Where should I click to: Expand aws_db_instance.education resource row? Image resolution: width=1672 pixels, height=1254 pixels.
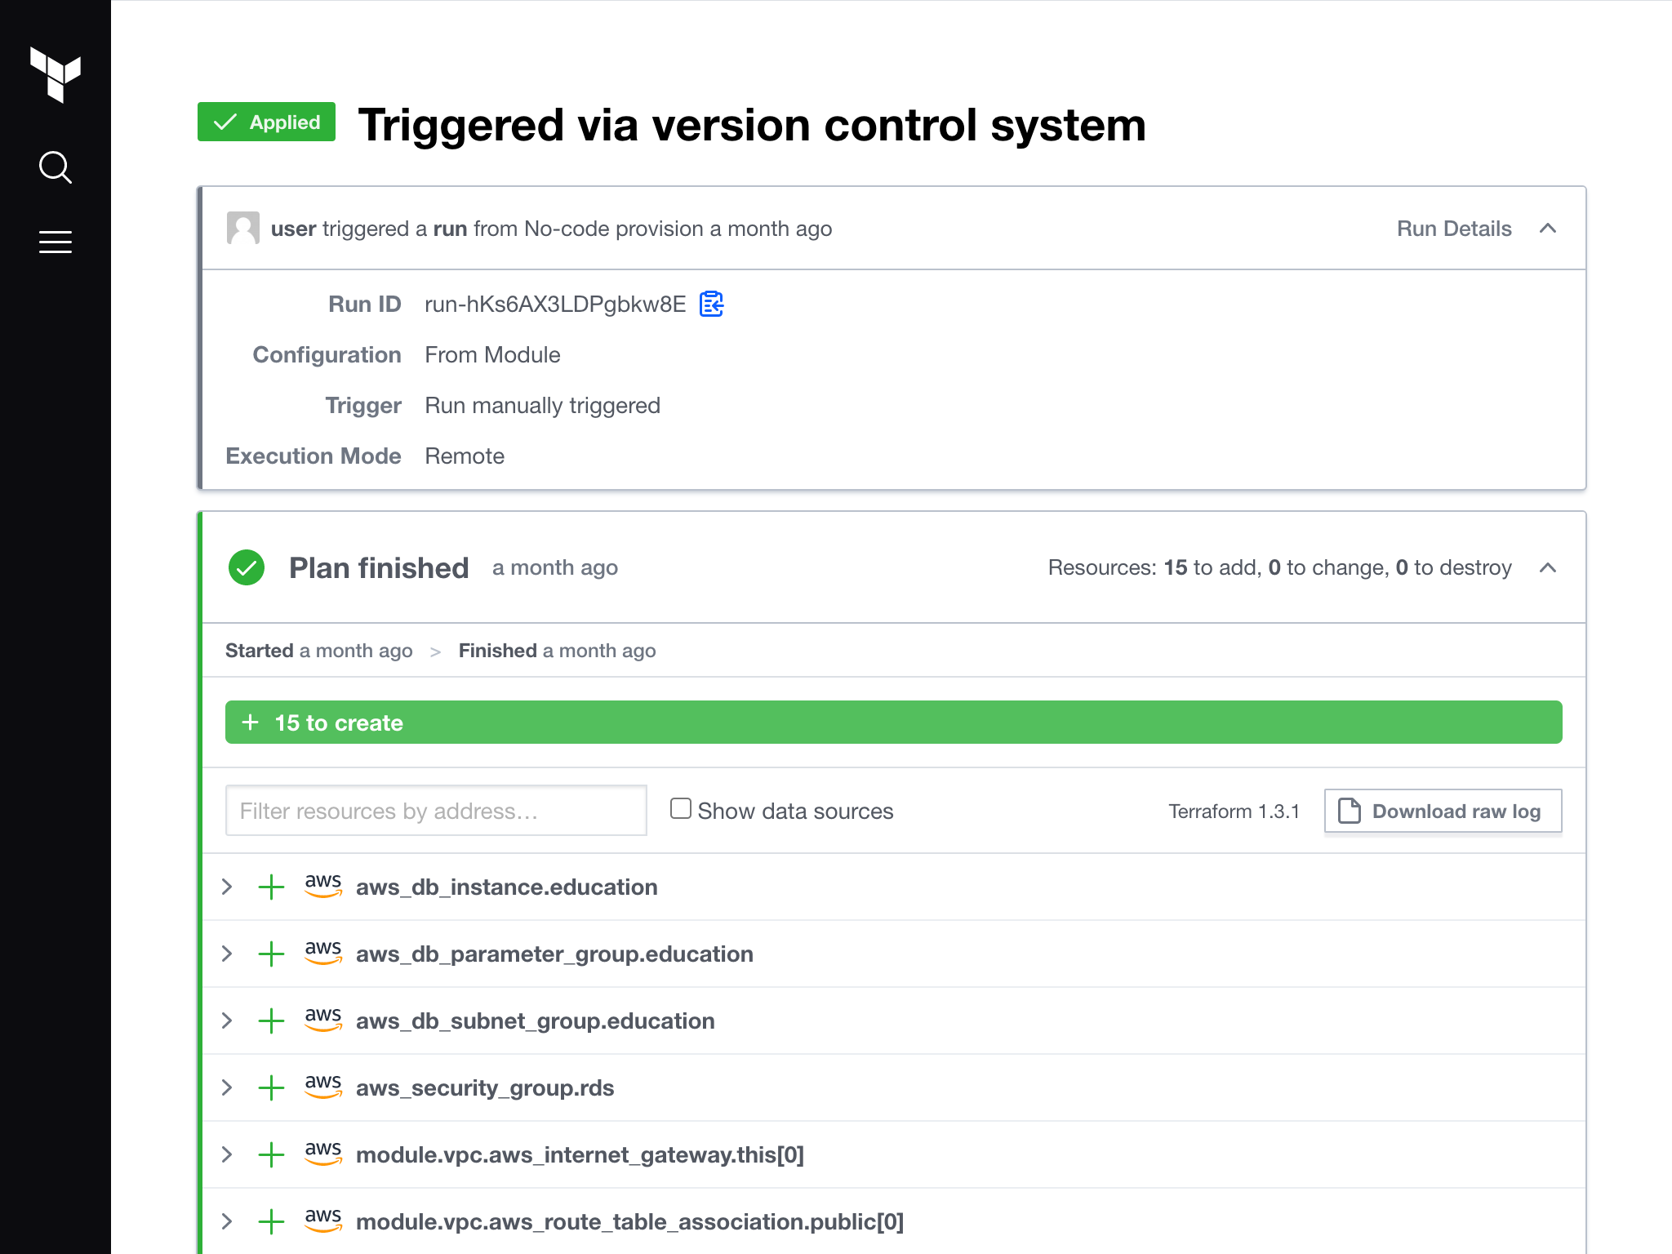[227, 887]
